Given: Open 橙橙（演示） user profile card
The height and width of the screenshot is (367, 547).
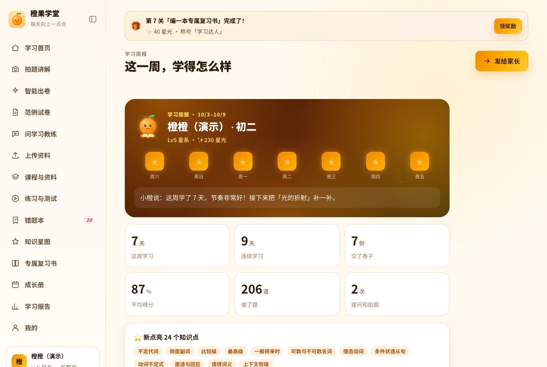Looking at the screenshot, I should tap(53, 357).
